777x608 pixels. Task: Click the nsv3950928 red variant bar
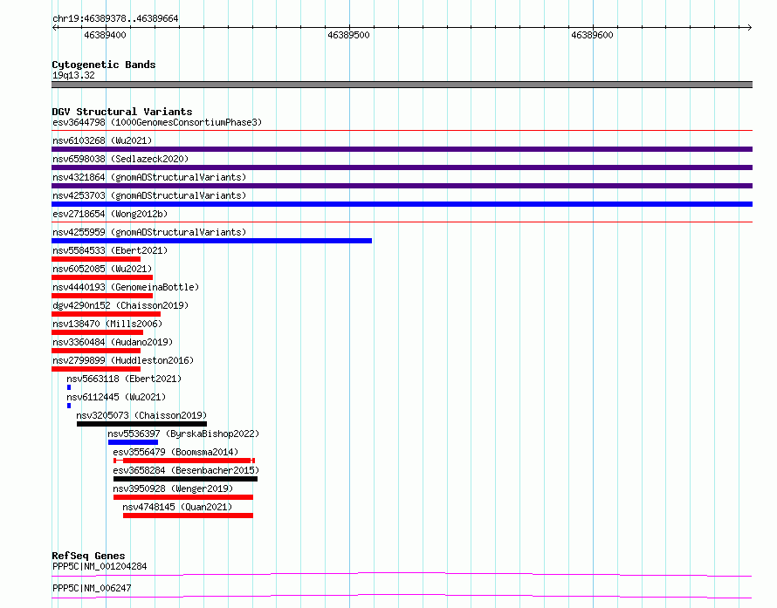coord(183,497)
